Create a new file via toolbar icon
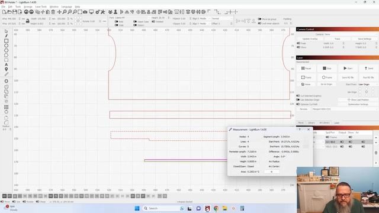The image size is (379, 213). [4, 12]
